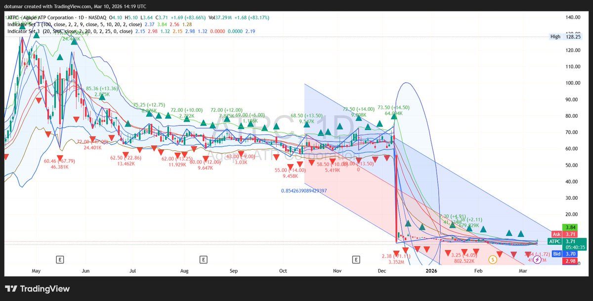Click the Dec label on time axis
This screenshot has height=301, width=593.
[x=382, y=271]
